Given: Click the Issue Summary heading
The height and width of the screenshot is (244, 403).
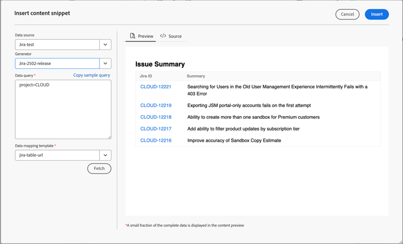Looking at the screenshot, I should pyautogui.click(x=160, y=64).
